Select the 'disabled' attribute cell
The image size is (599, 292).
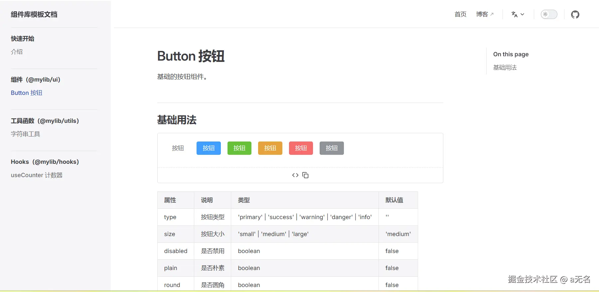click(x=176, y=251)
